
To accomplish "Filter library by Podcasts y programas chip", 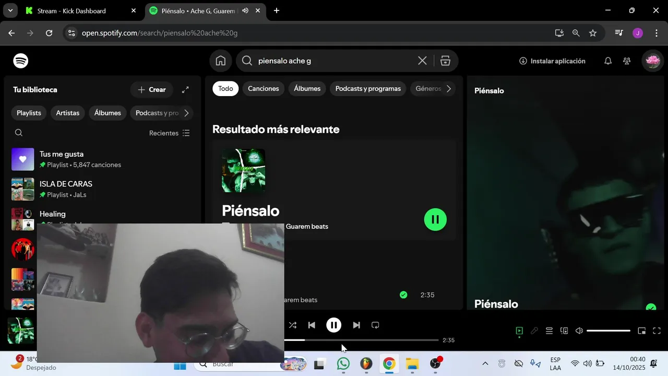I will 157,113.
